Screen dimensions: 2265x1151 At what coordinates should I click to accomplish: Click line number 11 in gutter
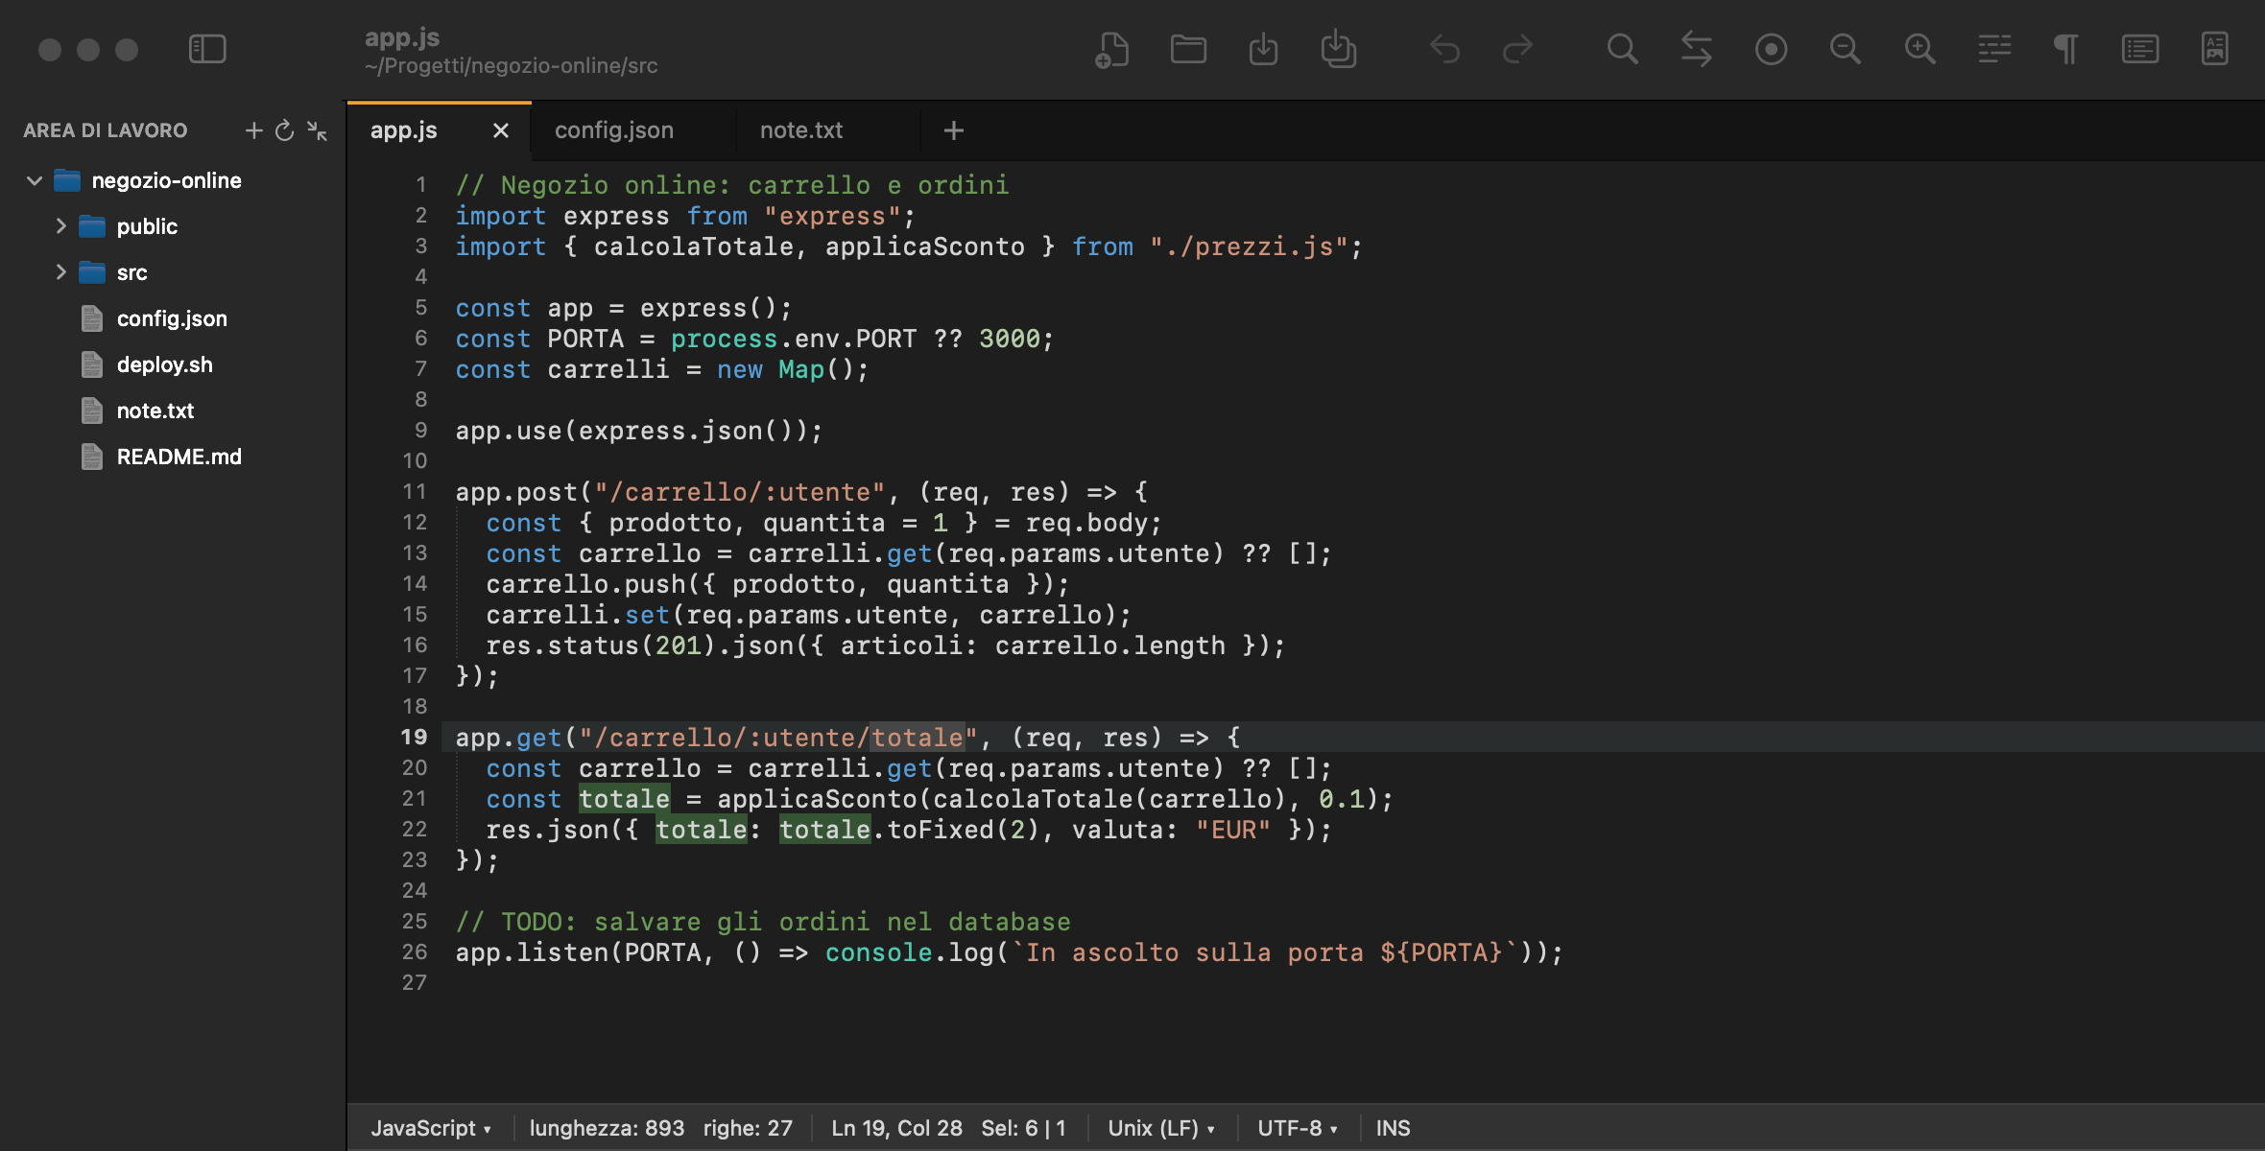[414, 491]
